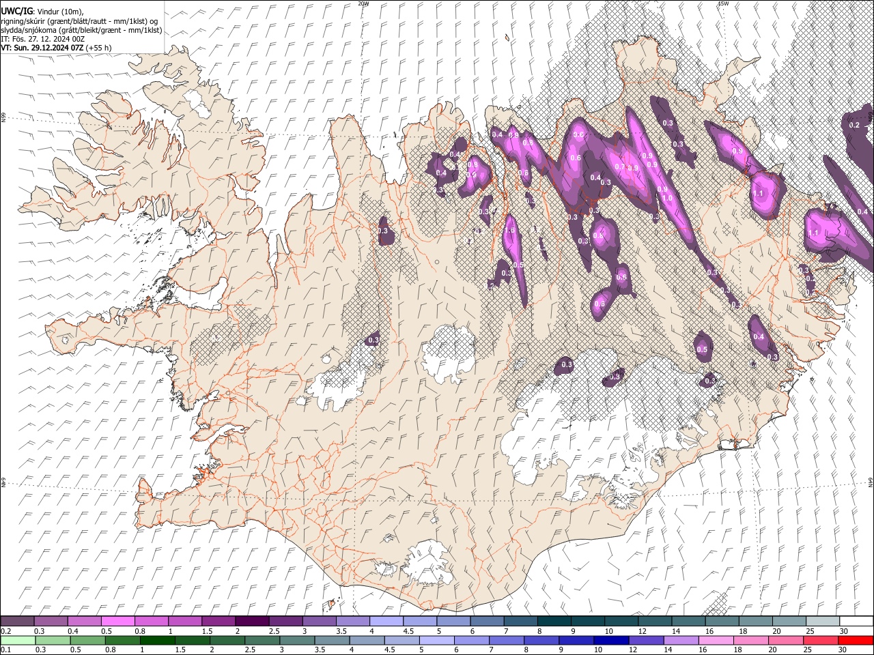Viewport: 874px width, 655px height.
Task: Click the 'VT: Sun. 29.12.2024 07Z' valid time
Action: (x=42, y=48)
